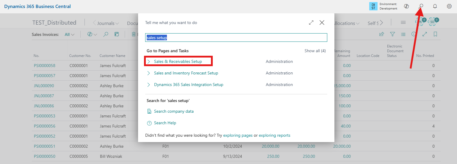Viewport: 457px width, 164px height.
Task: Open Sales and Inventory Forecast Setup
Action: [186, 73]
